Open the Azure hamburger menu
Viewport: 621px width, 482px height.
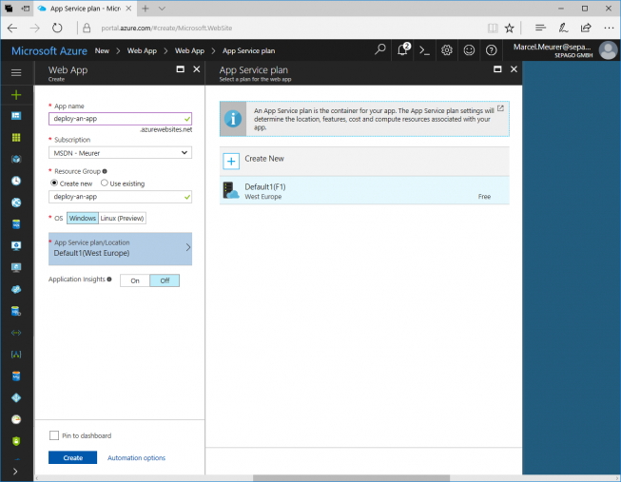(16, 72)
